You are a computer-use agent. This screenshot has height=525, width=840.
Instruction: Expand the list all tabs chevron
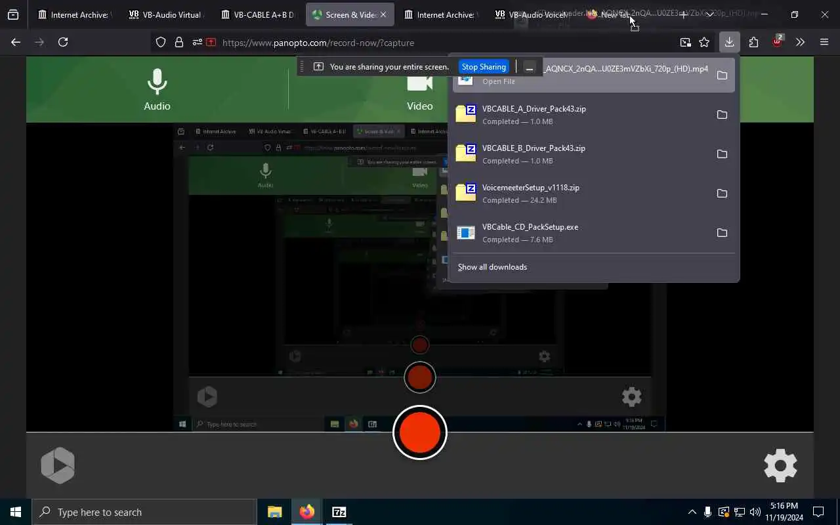click(x=709, y=14)
